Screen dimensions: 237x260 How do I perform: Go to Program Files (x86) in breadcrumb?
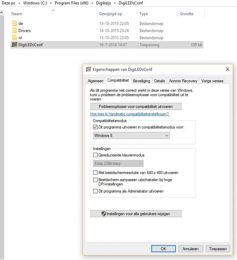click(72, 3)
